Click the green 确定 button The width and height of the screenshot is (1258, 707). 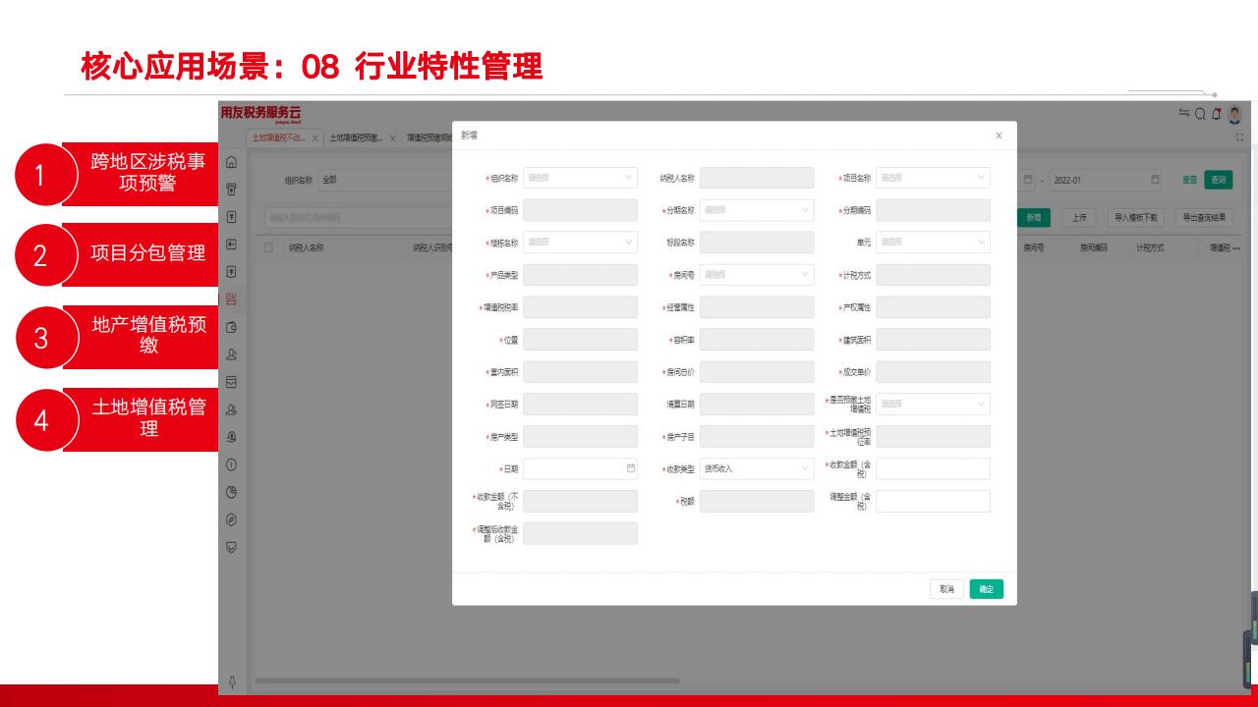(986, 589)
